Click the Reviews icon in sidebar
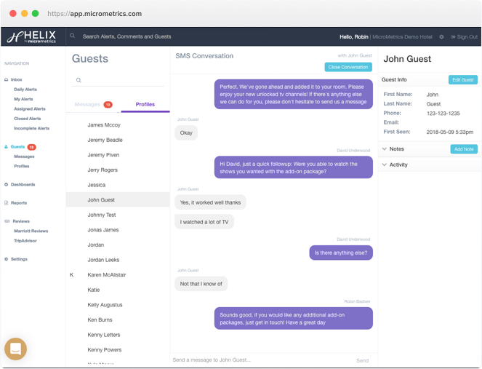Screen dimensions: 482x369 coord(7,221)
